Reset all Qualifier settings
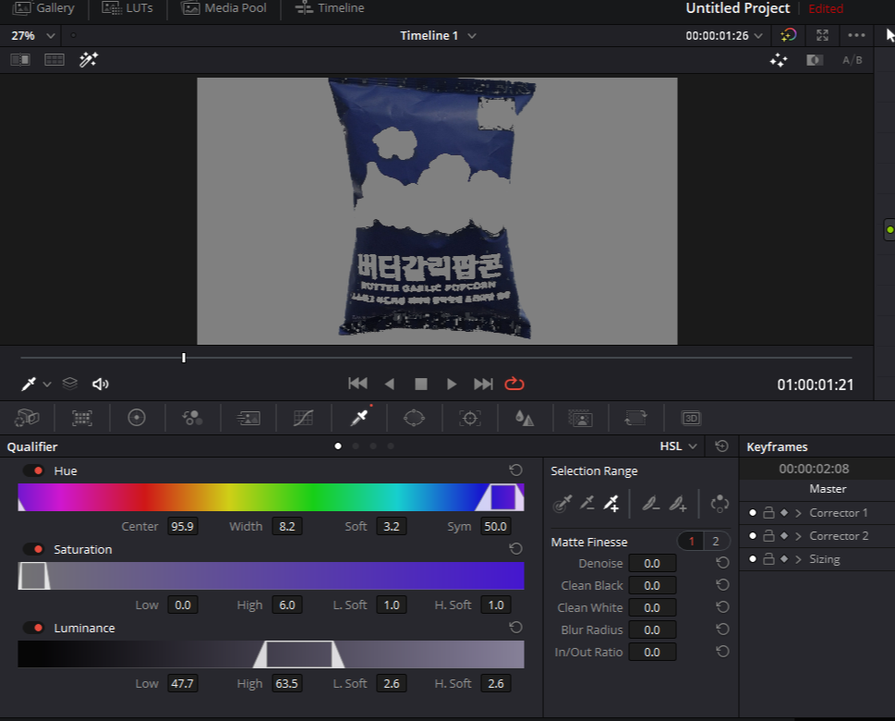Image resolution: width=895 pixels, height=721 pixels. (x=721, y=446)
